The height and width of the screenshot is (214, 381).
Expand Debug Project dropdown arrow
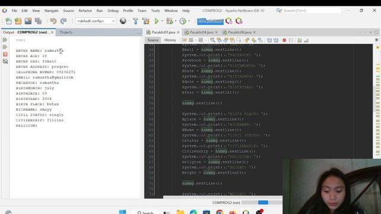click(x=176, y=21)
